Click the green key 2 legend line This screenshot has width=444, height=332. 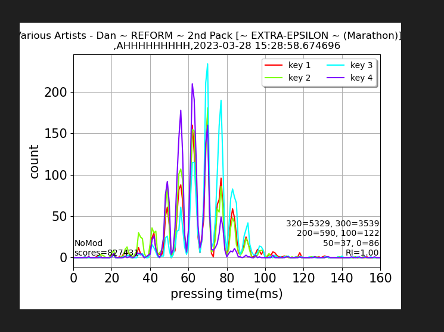coord(274,78)
